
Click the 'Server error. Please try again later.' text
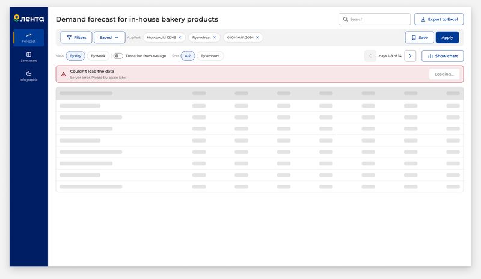[99, 78]
